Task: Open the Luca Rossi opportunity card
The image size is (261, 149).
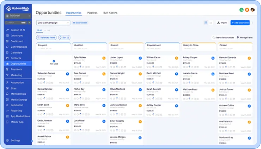Action: (90, 126)
